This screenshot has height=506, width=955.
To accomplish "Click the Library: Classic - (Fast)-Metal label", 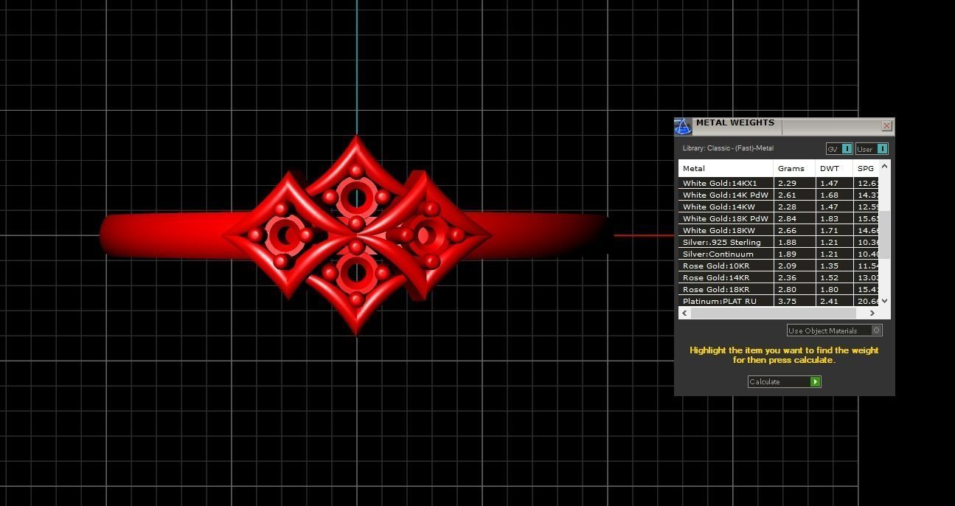I will (728, 148).
